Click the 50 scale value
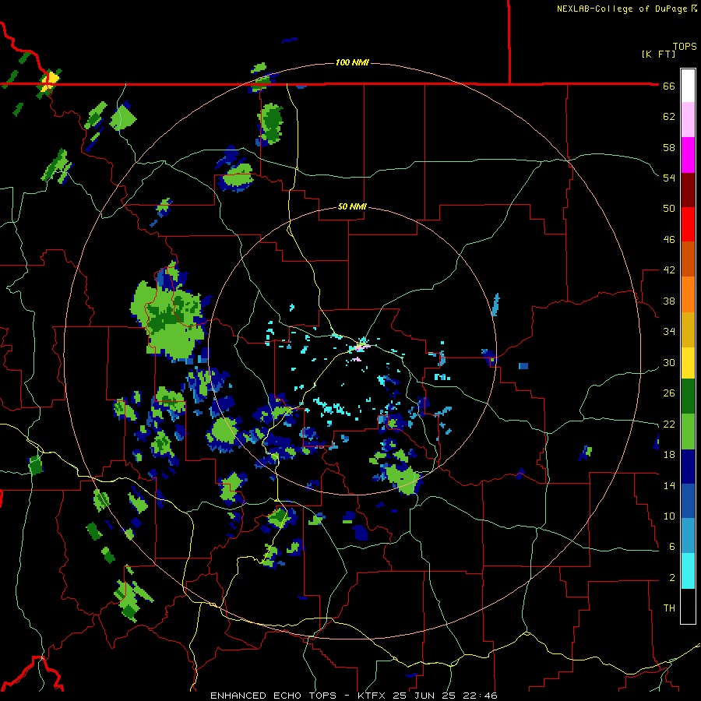Screen dimensions: 701x701 coord(669,208)
